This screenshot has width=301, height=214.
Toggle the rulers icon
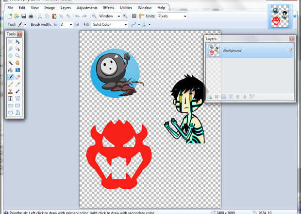(141, 16)
